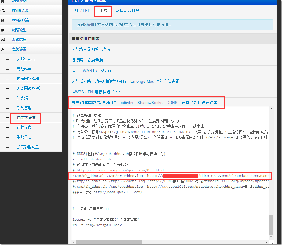Image resolution: width=282 pixels, height=245 pixels.
Task: Collapse the 高级设置 menu section
Action: (x=19, y=49)
